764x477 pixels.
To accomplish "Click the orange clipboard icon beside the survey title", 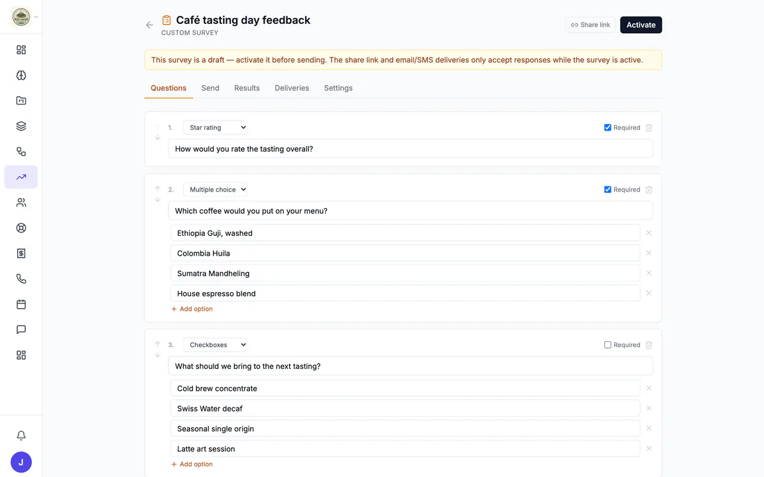I will [166, 20].
